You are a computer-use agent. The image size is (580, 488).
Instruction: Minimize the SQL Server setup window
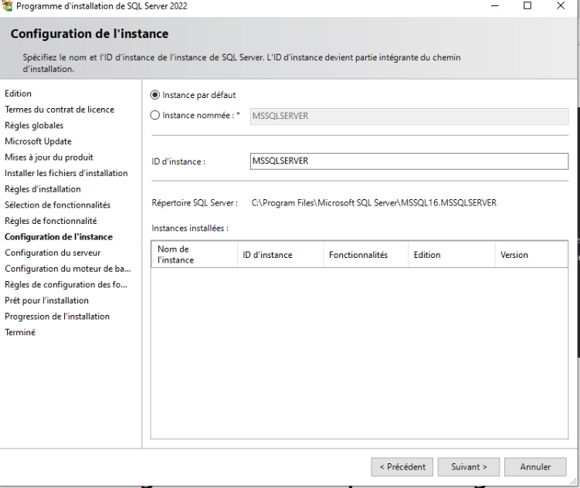click(495, 6)
